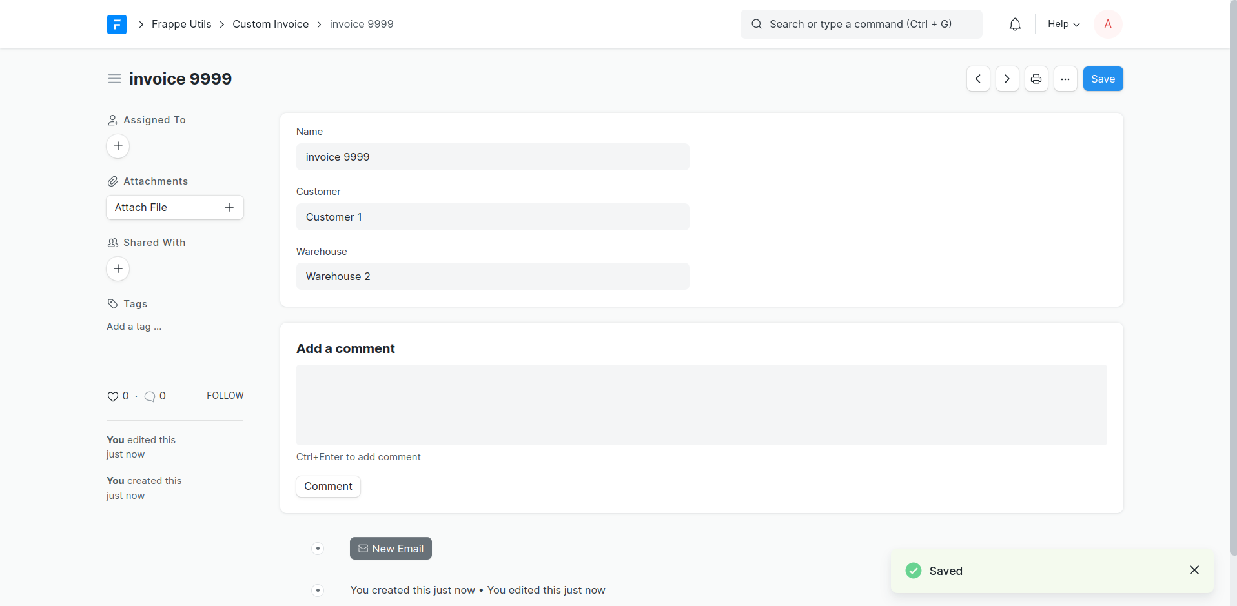1237x606 pixels.
Task: Open Frappe Utils breadcrumb
Action: [x=181, y=25]
